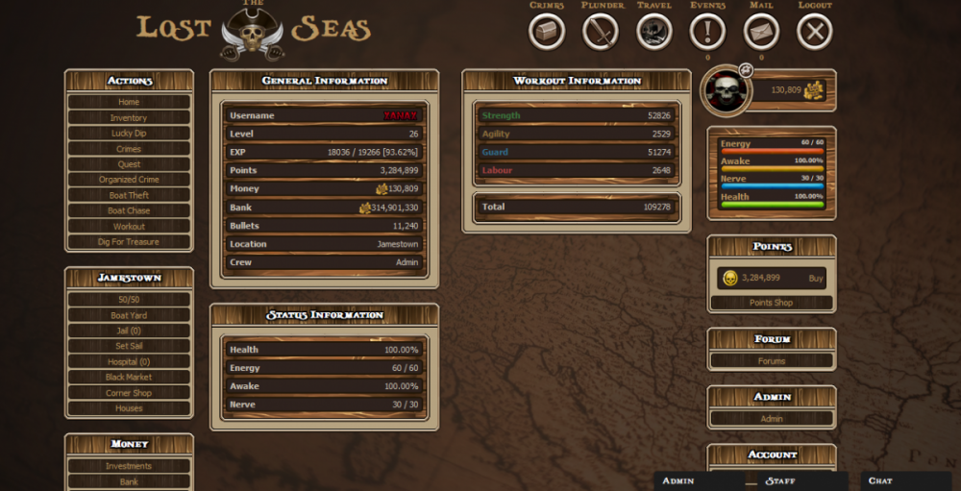Open the Mail envelope icon
961x491 pixels.
761,32
